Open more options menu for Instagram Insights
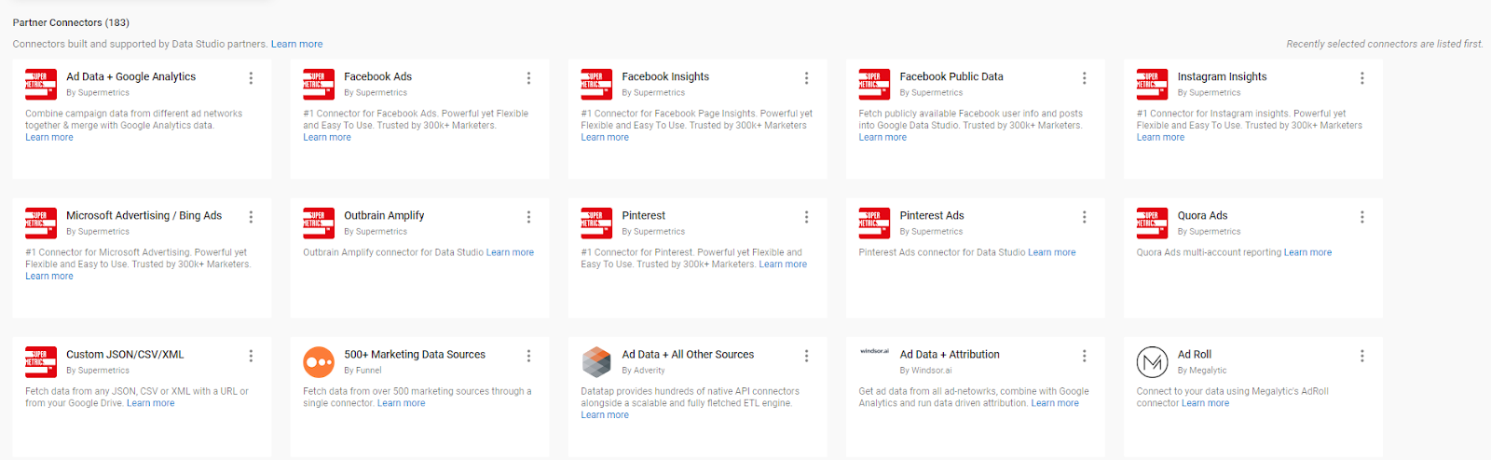1491x460 pixels. tap(1361, 78)
